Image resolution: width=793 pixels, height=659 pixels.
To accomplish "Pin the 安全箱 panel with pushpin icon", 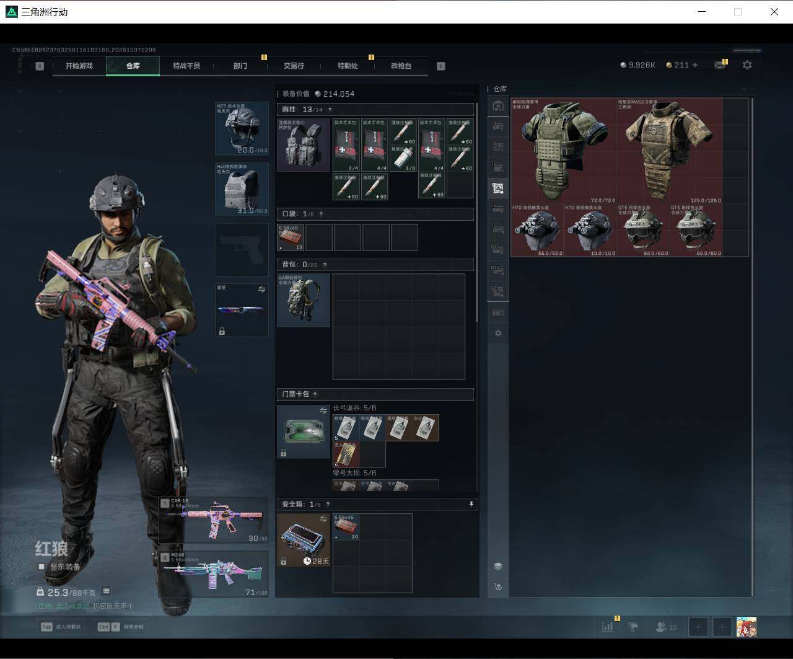I will pos(471,505).
